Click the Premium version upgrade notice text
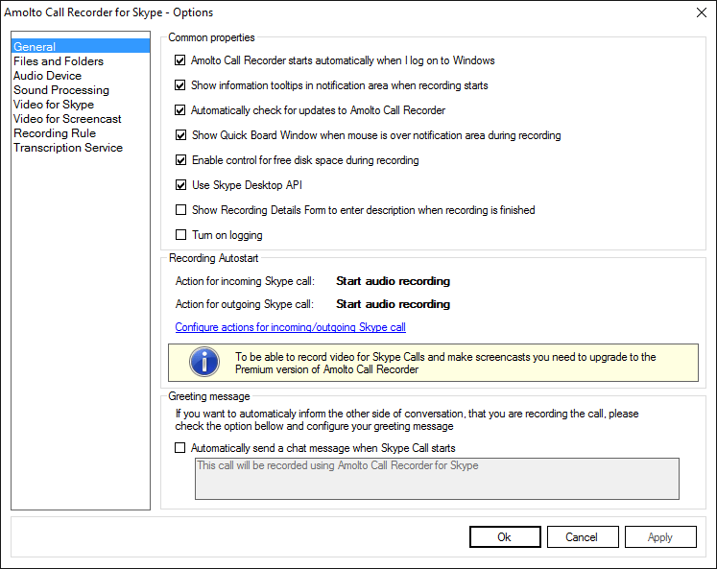 pos(445,363)
